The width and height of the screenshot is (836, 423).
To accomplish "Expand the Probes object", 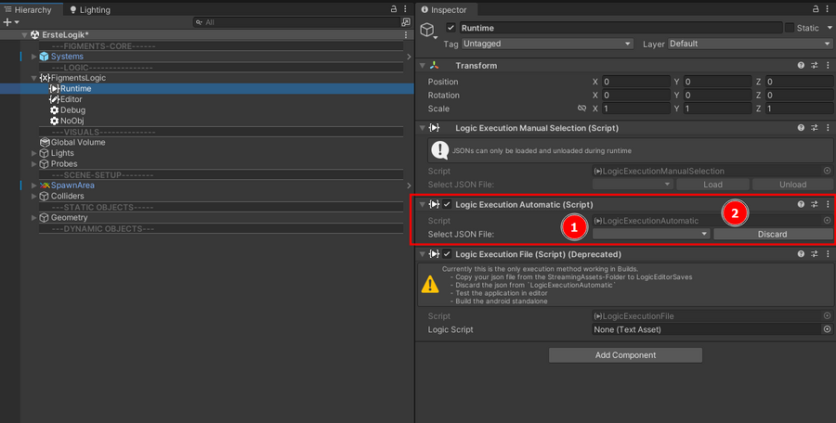I will point(34,163).
